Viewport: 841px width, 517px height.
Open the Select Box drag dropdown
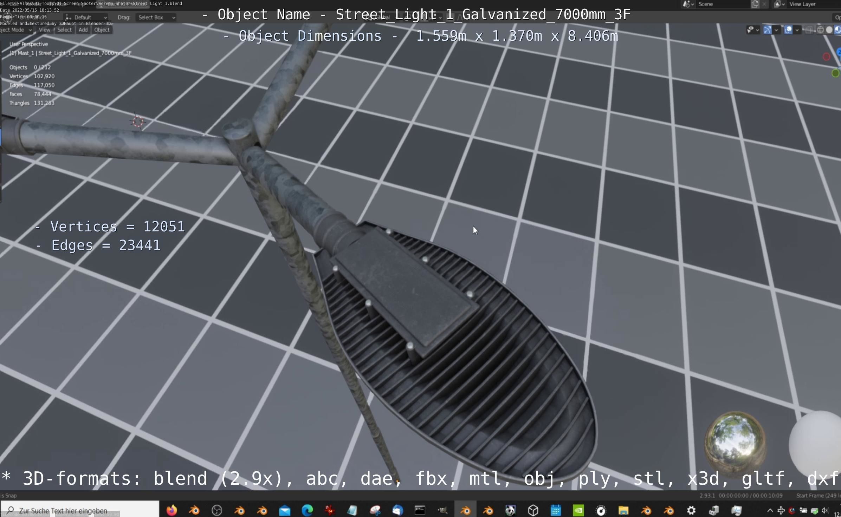coord(156,17)
